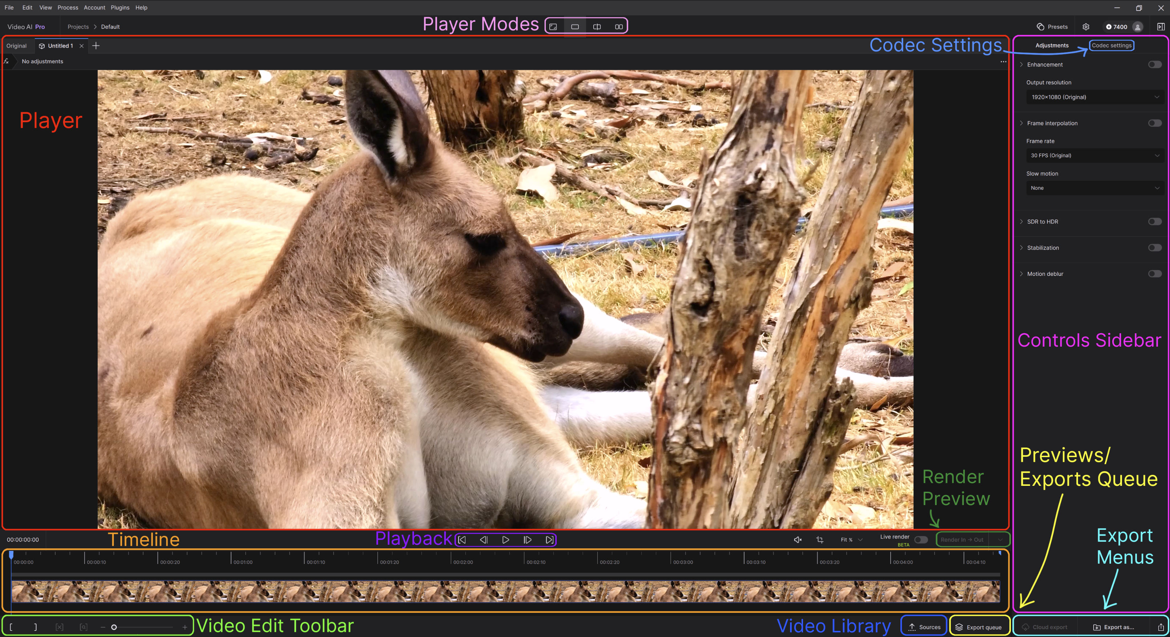This screenshot has height=637, width=1170.
Task: Switch to the Codec settings tab
Action: [1111, 45]
